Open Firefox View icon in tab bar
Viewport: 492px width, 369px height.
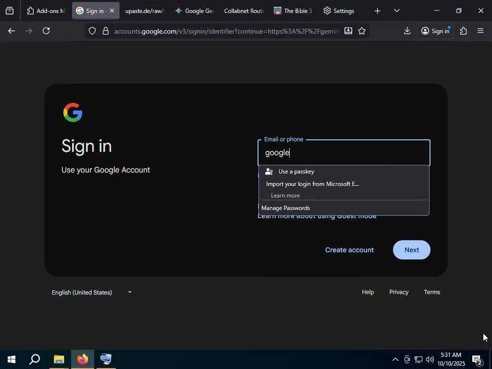click(x=10, y=11)
